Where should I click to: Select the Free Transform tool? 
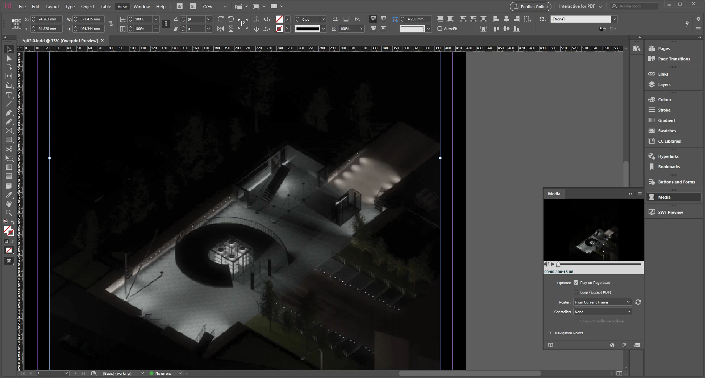(9, 158)
